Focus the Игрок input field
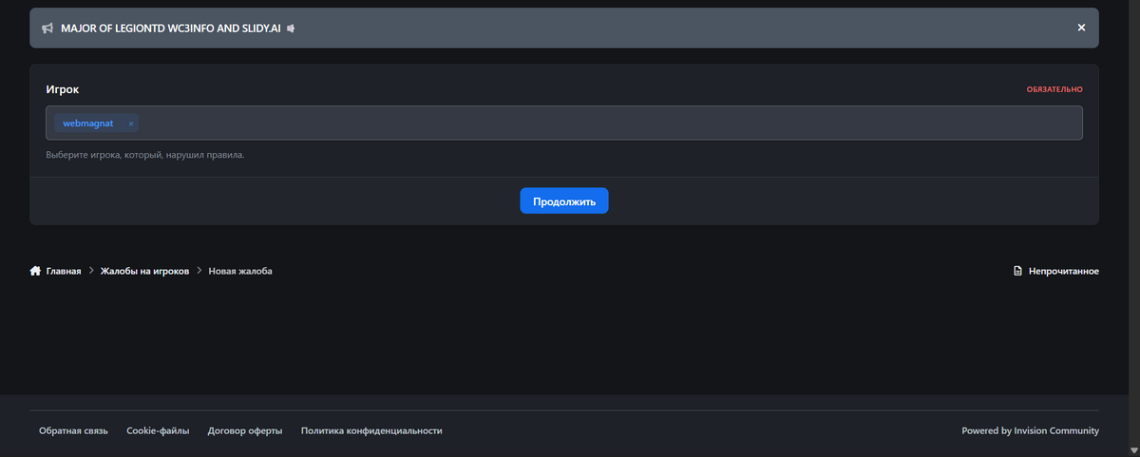The width and height of the screenshot is (1140, 457). coord(608,124)
